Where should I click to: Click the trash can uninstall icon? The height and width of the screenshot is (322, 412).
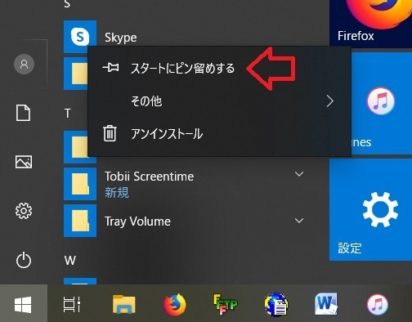110,133
